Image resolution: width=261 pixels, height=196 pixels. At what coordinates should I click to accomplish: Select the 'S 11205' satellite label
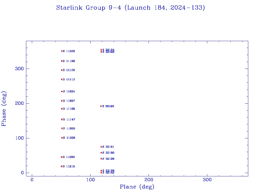pyautogui.click(x=69, y=129)
